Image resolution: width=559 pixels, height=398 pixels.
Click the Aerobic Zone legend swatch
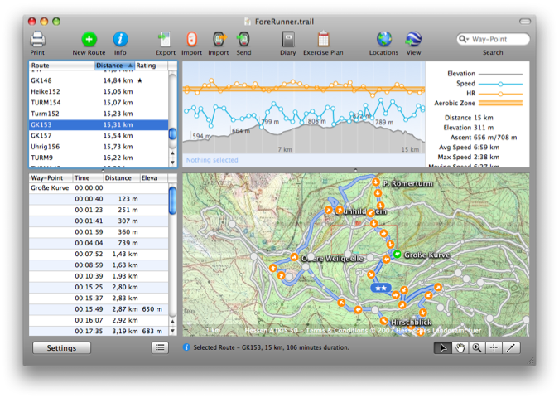click(x=500, y=103)
